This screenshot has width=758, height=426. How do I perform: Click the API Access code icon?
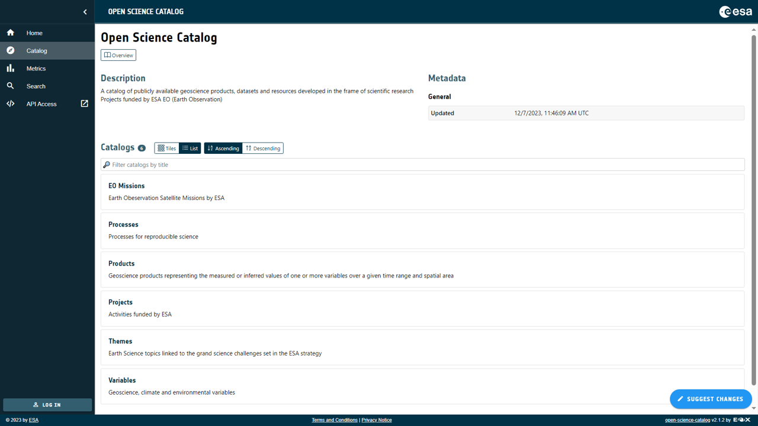[x=11, y=104]
